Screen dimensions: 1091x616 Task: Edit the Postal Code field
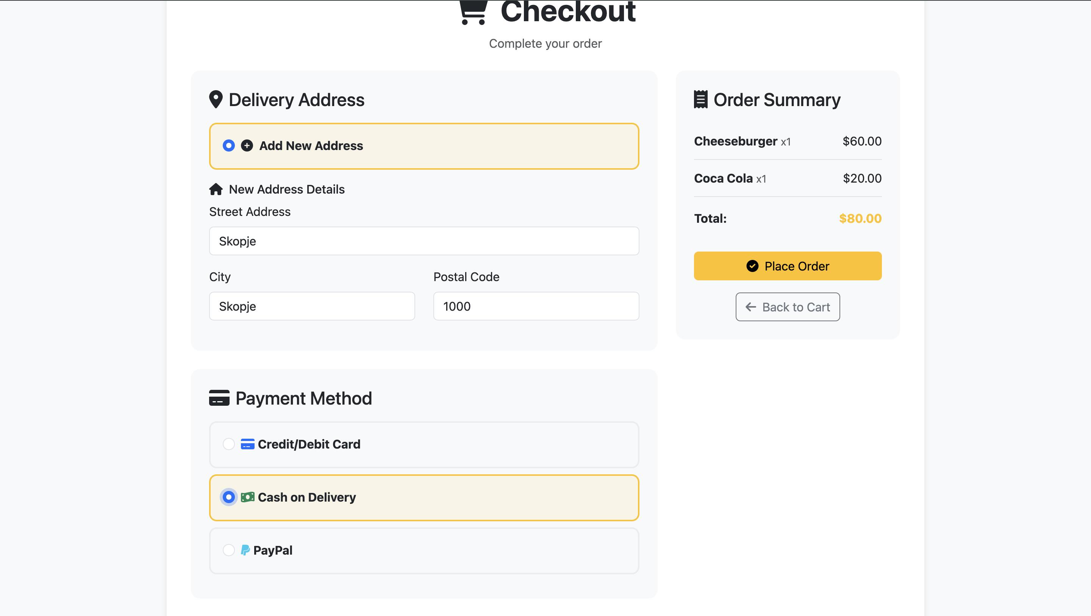tap(536, 306)
